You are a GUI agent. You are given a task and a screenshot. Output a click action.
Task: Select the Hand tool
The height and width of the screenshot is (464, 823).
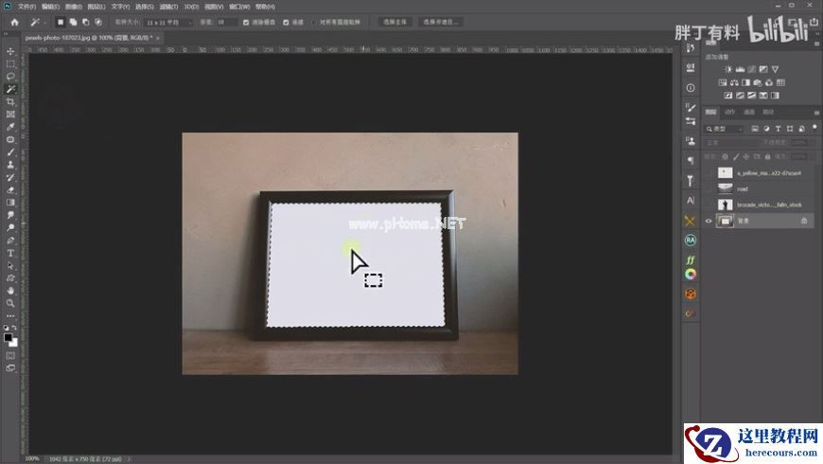(x=10, y=291)
